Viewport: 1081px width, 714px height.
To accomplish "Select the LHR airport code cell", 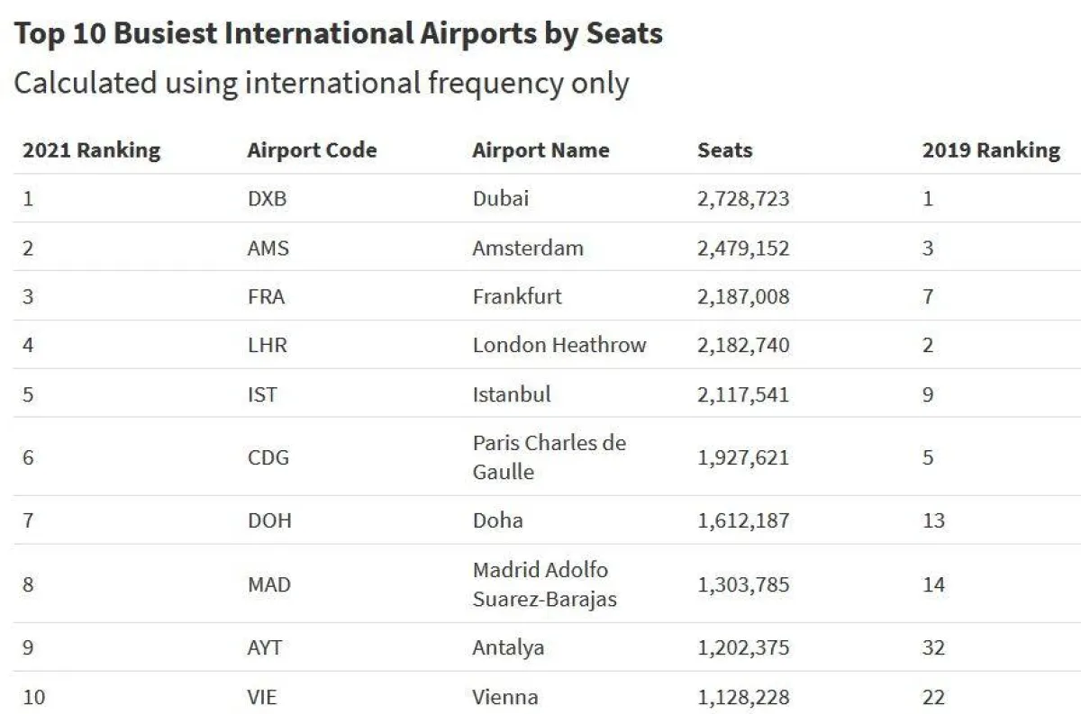I will point(268,345).
